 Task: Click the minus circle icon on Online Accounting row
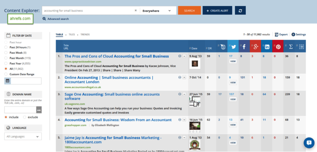tap(180, 77)
